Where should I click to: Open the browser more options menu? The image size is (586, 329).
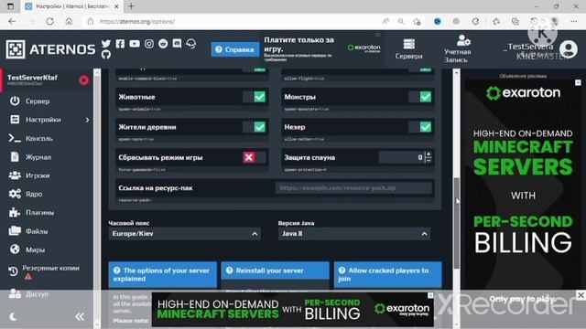click(x=574, y=22)
